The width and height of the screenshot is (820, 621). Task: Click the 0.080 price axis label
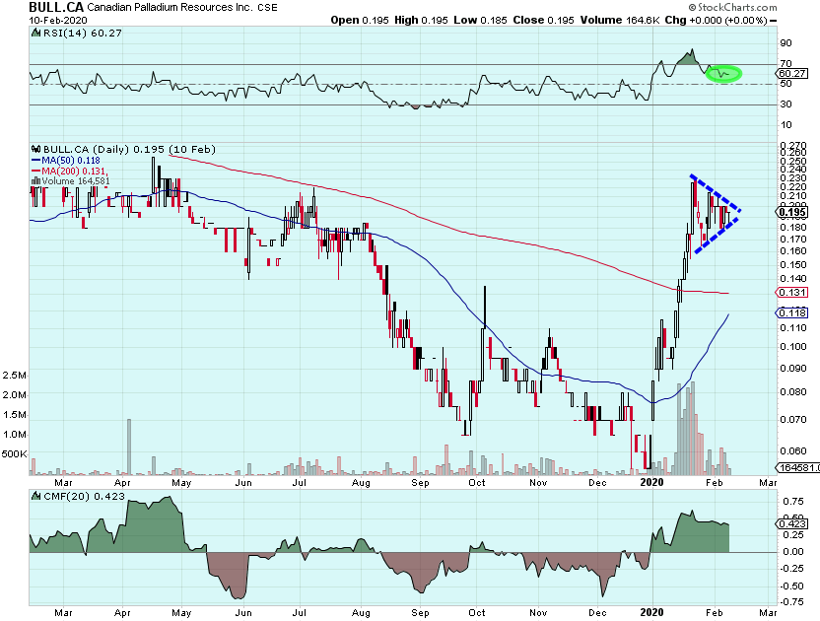792,392
